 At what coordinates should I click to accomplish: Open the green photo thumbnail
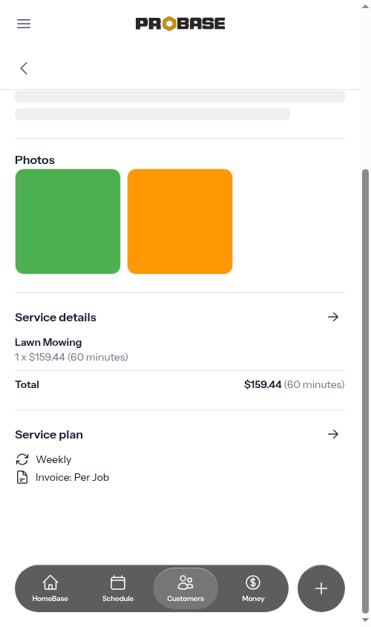tap(68, 222)
